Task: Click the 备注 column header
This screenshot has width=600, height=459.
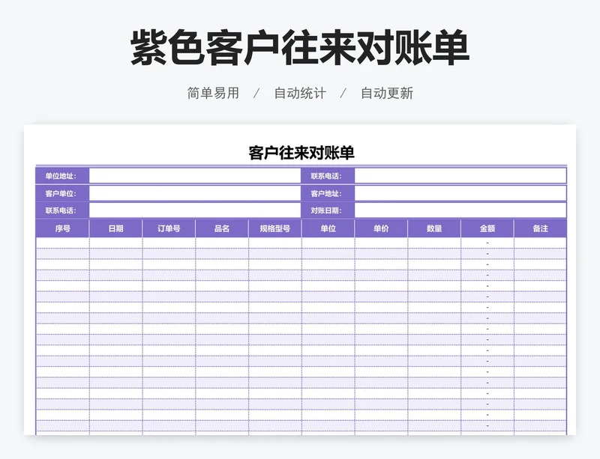Action: (x=540, y=228)
